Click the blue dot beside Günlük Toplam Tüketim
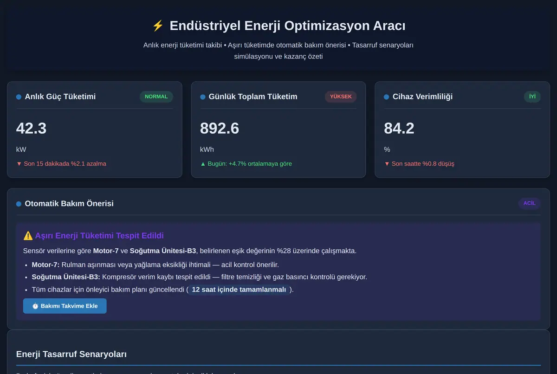Screen dimensions: 557x374 point(203,97)
